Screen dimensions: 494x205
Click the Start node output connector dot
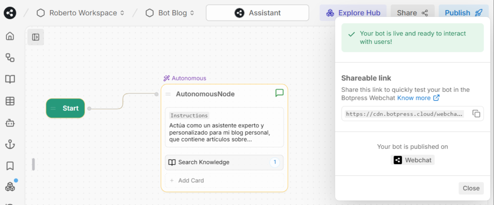[89, 108]
